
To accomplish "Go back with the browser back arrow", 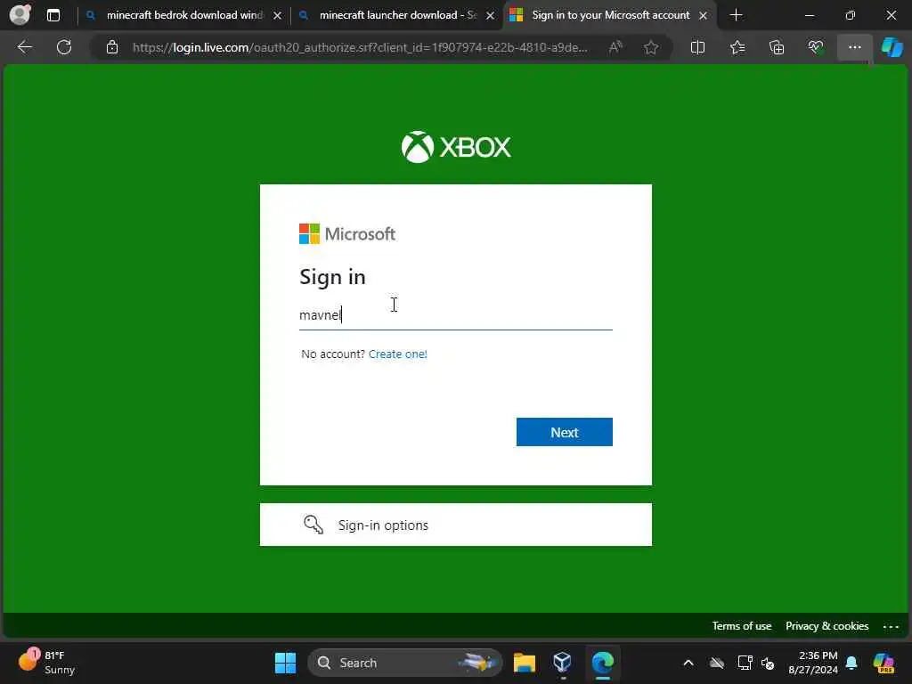I will click(x=25, y=47).
